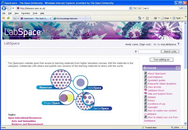Open the File menu
Image resolution: width=188 pixels, height=130 pixels.
pyautogui.click(x=4, y=13)
